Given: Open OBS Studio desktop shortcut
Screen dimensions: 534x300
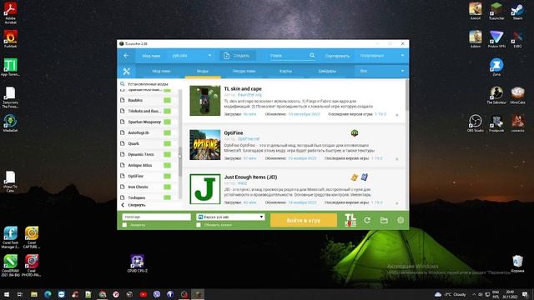Looking at the screenshot, I should click(475, 122).
